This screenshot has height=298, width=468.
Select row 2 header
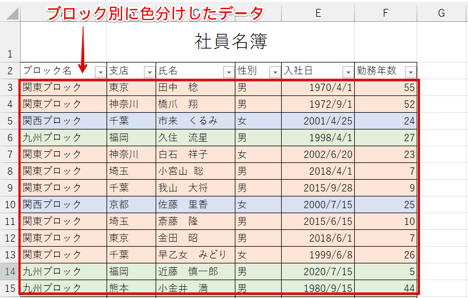[10, 71]
